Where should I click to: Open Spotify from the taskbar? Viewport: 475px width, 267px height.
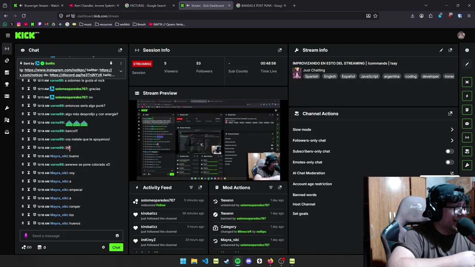coord(237,261)
